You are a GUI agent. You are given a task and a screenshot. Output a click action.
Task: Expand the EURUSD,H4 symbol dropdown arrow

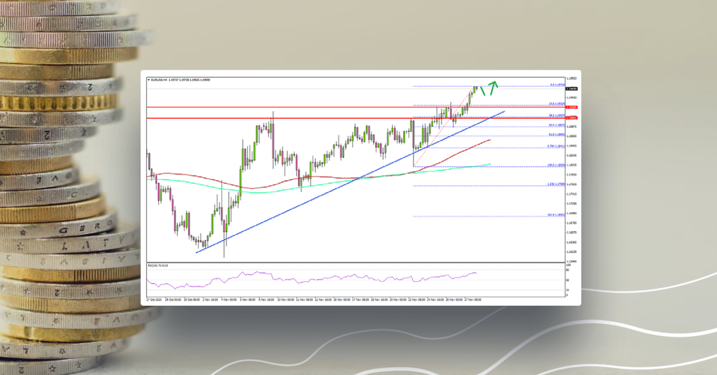148,80
